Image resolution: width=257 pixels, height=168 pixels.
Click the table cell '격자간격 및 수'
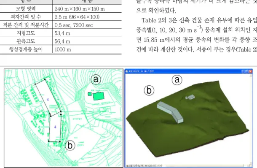point(26,17)
